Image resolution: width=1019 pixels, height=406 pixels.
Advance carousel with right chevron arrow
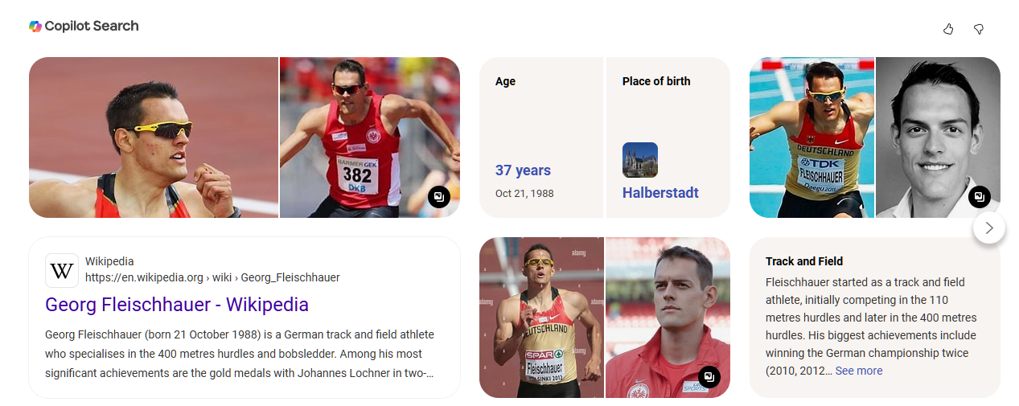pyautogui.click(x=989, y=228)
